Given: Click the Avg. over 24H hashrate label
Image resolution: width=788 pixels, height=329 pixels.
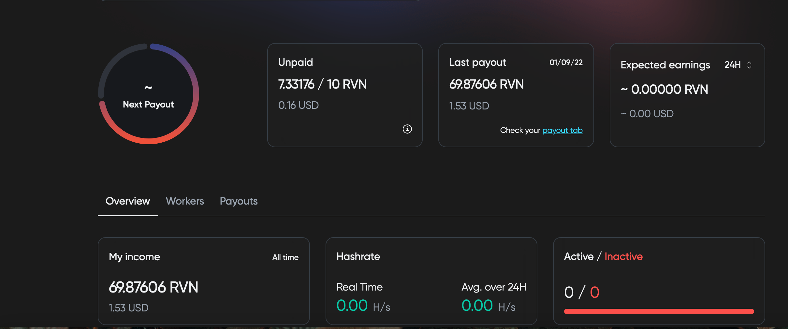Looking at the screenshot, I should [494, 287].
